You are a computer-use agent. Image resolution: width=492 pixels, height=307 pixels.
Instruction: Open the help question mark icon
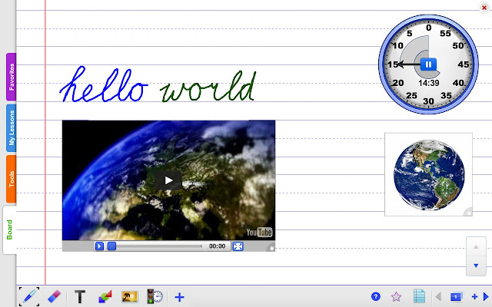[376, 296]
